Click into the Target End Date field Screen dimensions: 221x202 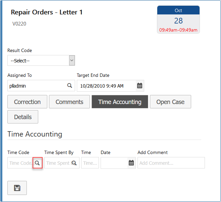tap(106, 86)
